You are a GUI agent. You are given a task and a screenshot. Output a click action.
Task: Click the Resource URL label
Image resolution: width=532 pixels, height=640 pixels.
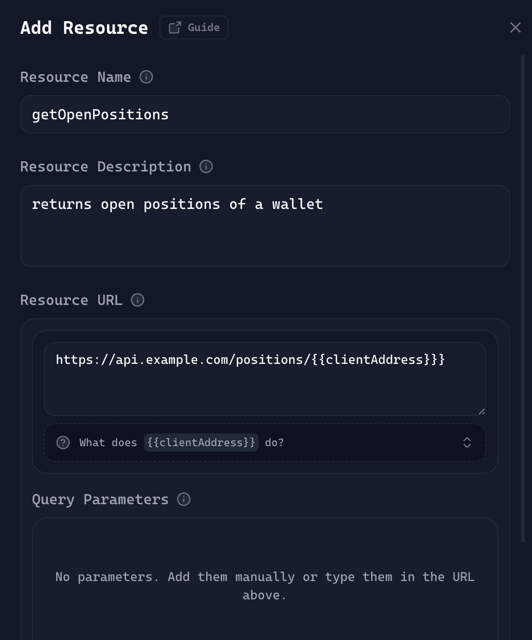[71, 300]
